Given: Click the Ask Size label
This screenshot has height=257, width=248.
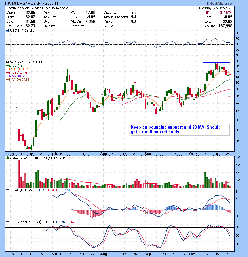Looking at the screenshot, I should click(51, 17).
